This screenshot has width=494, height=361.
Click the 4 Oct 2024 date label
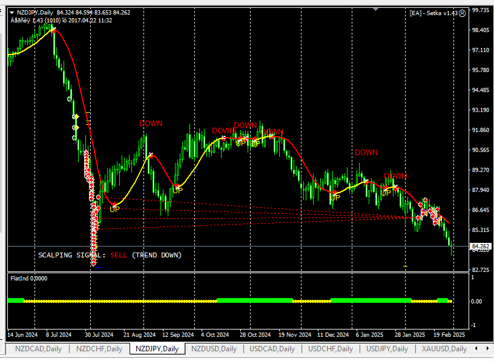pyautogui.click(x=215, y=334)
